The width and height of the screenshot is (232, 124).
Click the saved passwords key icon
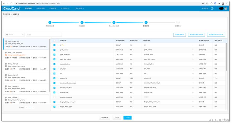click(x=203, y=3)
